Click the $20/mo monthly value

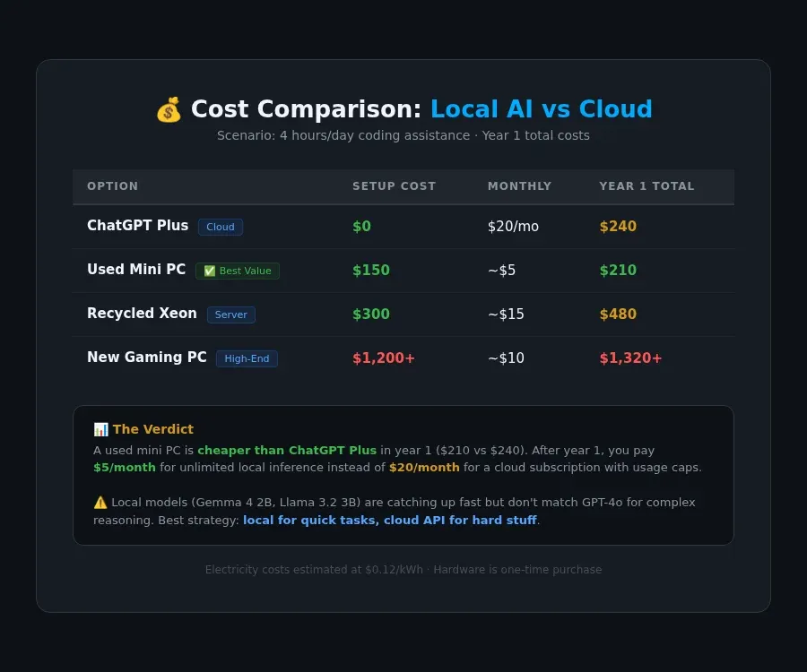[513, 226]
